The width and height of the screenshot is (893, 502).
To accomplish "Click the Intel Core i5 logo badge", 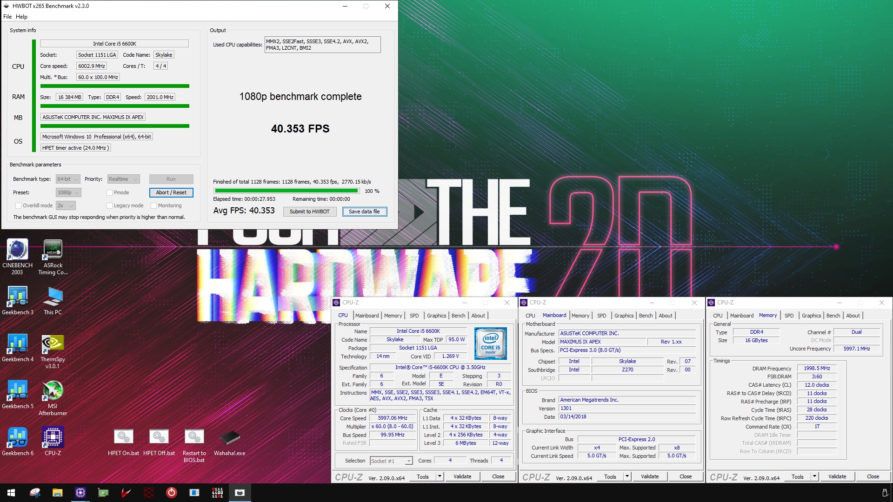I will point(491,343).
